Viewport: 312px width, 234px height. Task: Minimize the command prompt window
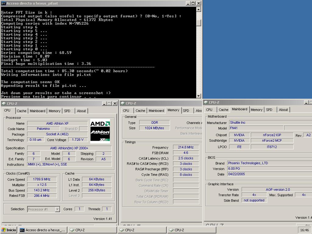188,3
